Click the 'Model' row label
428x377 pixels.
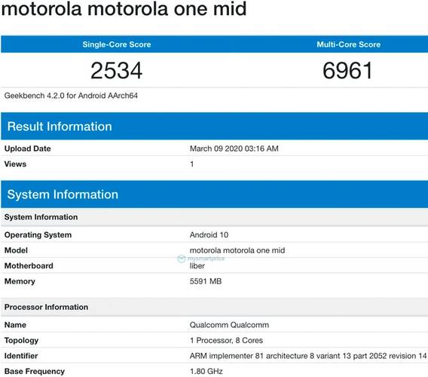[x=16, y=250]
